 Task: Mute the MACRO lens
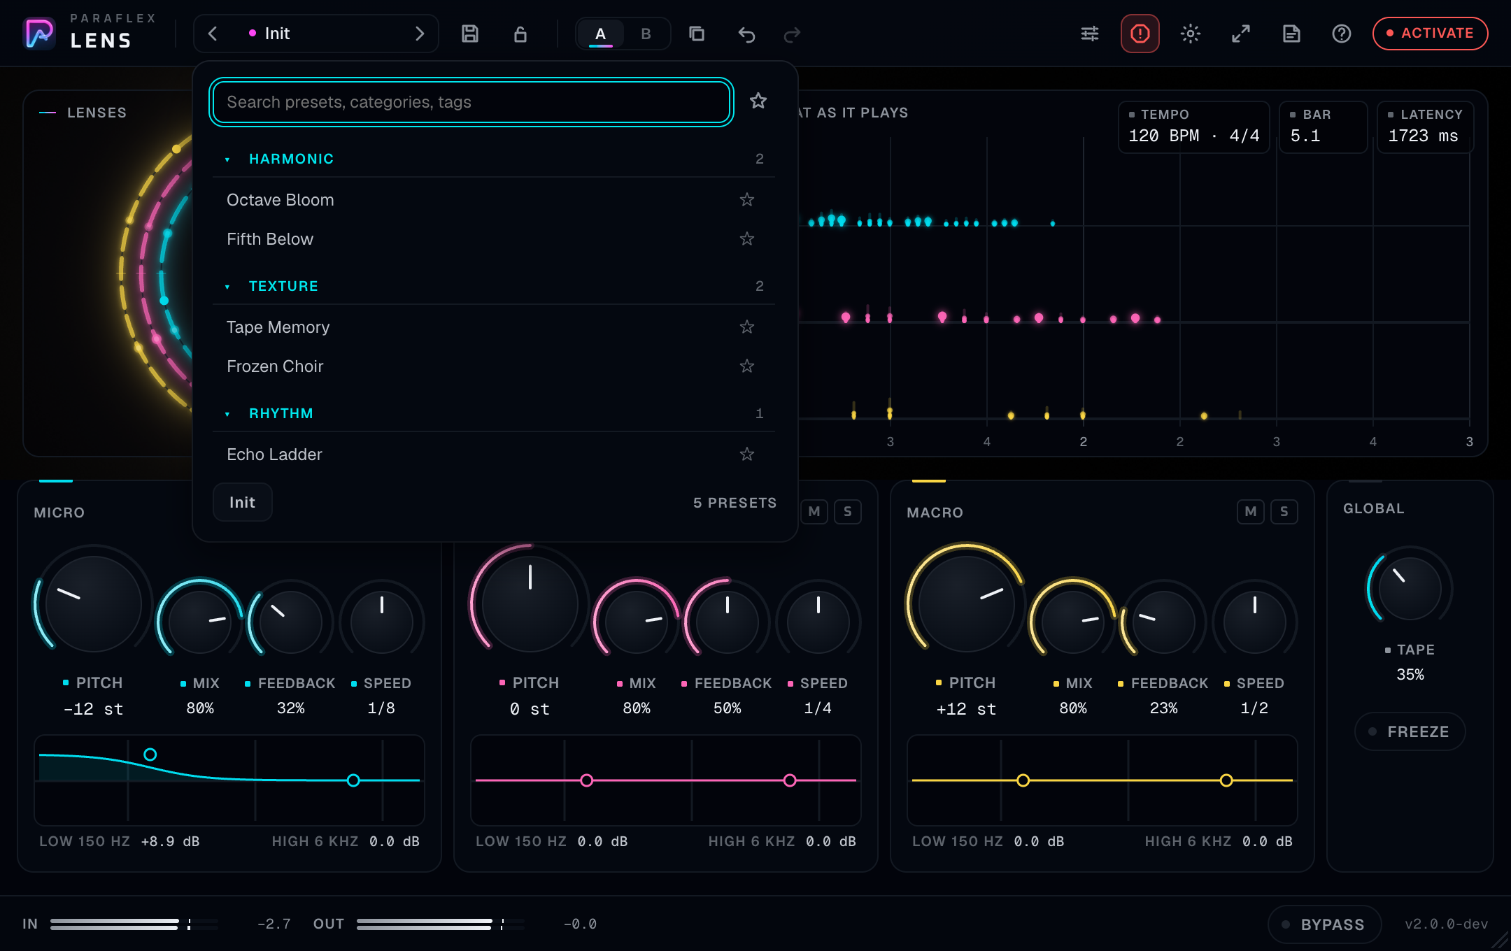[1251, 512]
